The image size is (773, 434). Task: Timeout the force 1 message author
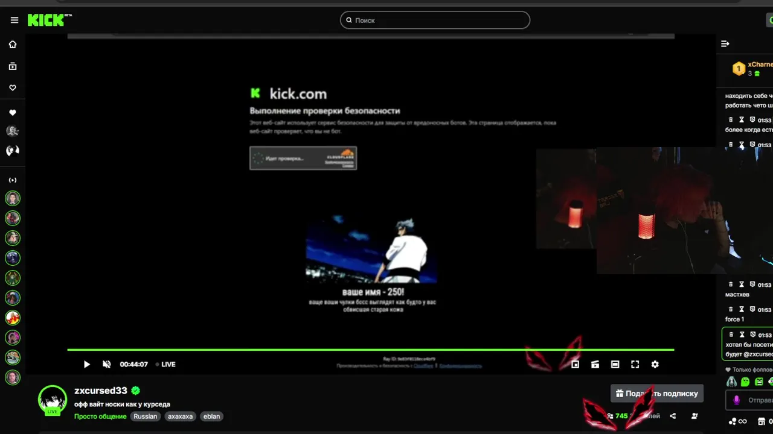742,309
